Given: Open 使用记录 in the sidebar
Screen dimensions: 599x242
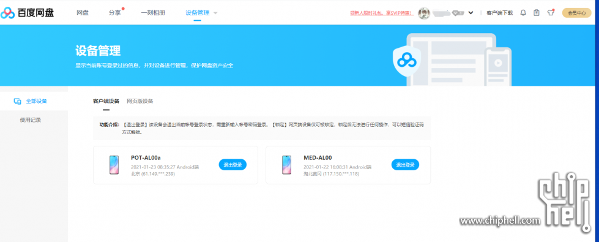Looking at the screenshot, I should tap(31, 120).
